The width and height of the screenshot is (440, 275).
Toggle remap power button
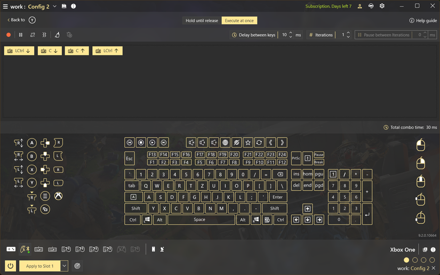pyautogui.click(x=10, y=266)
